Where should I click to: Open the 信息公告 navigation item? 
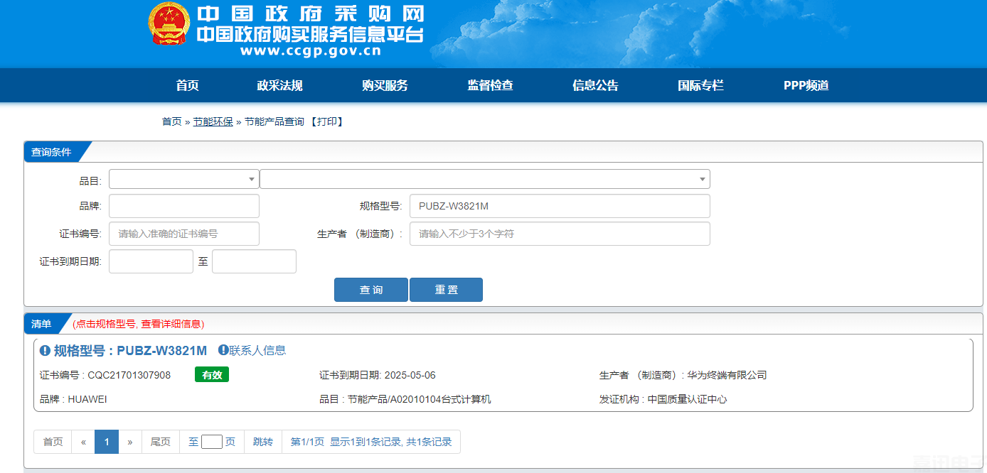click(x=595, y=85)
